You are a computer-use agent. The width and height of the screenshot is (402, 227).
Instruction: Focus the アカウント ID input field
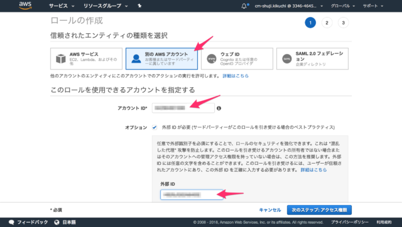tap(183, 108)
